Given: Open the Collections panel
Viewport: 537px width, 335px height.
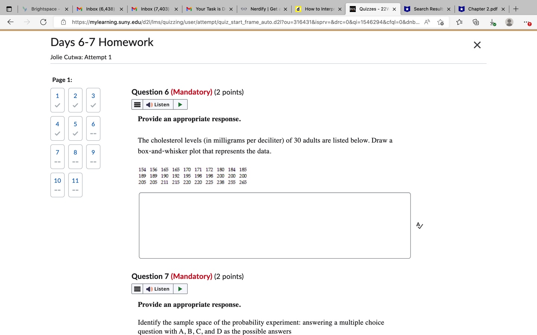Looking at the screenshot, I should click(475, 22).
